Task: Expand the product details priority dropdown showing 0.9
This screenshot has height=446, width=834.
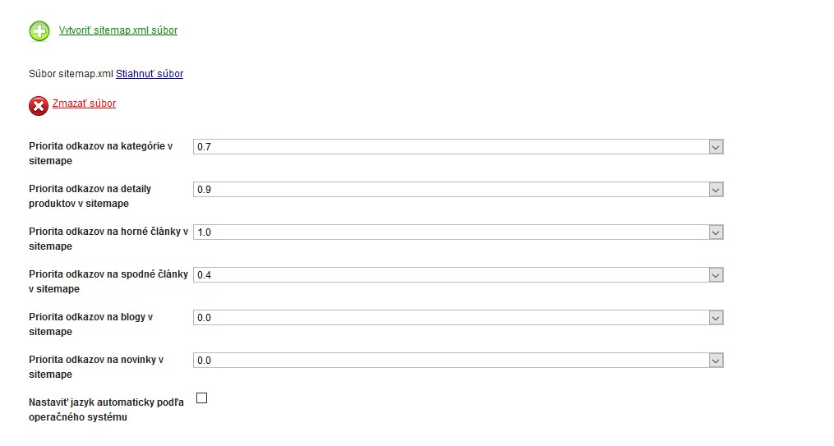Action: tap(458, 190)
